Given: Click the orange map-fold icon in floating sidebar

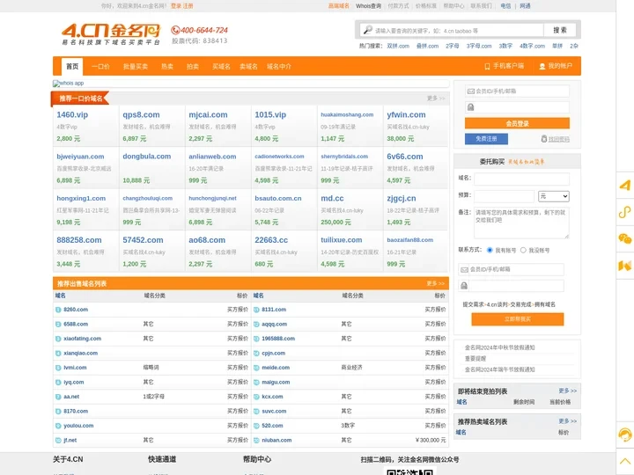Looking at the screenshot, I should (x=624, y=266).
